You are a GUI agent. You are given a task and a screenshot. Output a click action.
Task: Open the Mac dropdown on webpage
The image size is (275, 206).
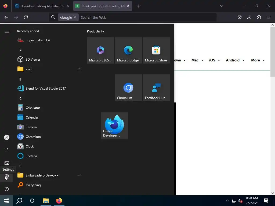[x=197, y=60]
